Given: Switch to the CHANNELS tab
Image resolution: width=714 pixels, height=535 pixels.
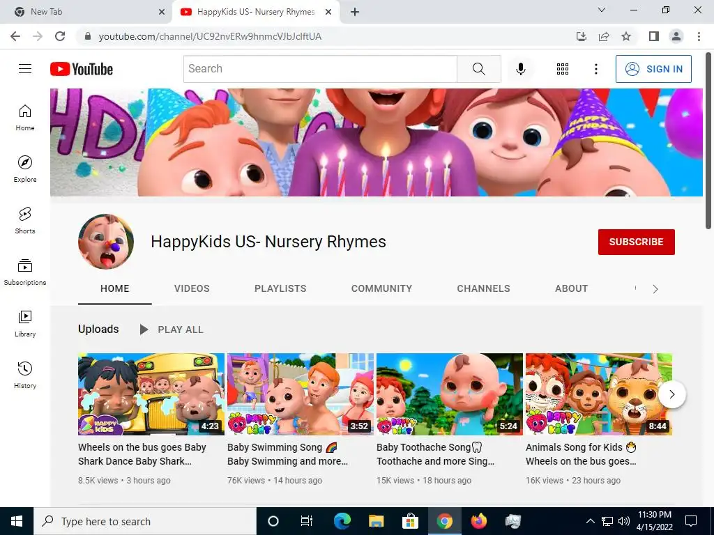Looking at the screenshot, I should coord(484,288).
